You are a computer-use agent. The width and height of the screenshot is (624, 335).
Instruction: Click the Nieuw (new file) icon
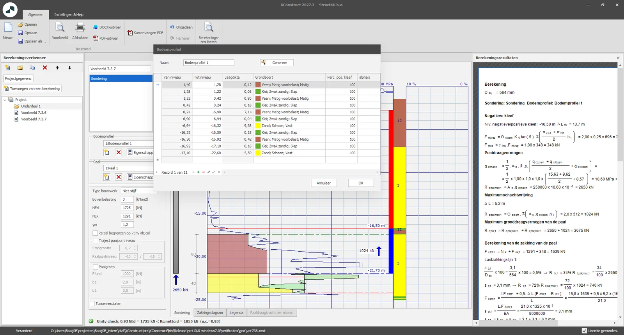(x=8, y=28)
